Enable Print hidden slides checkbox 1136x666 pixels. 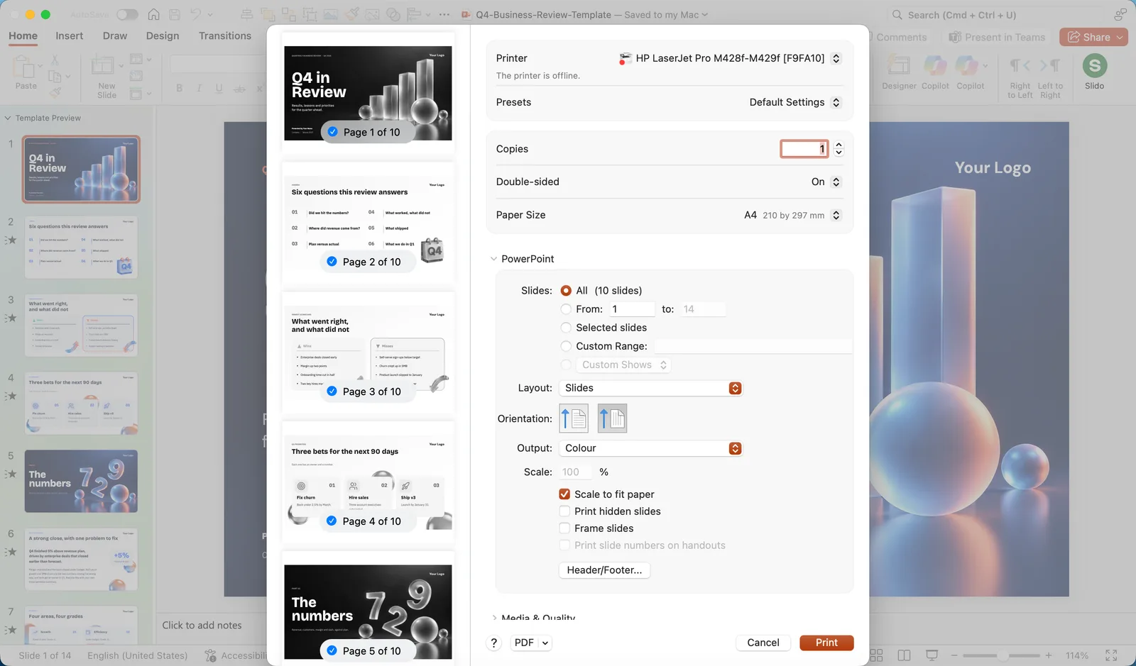pyautogui.click(x=564, y=511)
